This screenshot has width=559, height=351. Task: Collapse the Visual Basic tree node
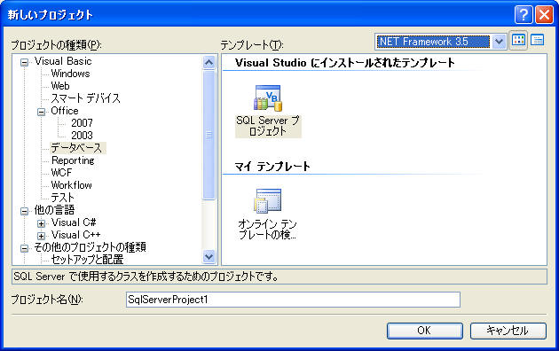click(24, 63)
